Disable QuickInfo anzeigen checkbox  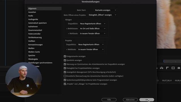pos(65,60)
